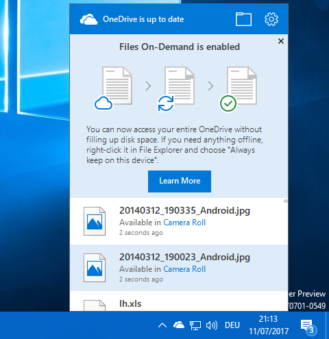Switch input language DEU indicator
Image resolution: width=329 pixels, height=339 pixels.
[x=232, y=325]
